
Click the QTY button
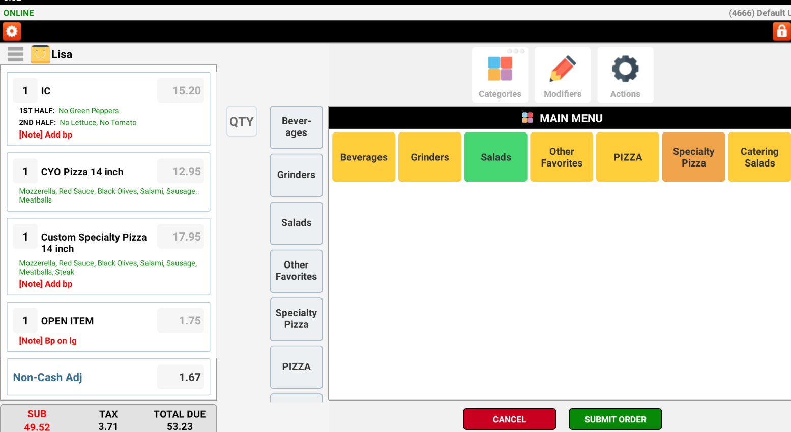point(242,121)
